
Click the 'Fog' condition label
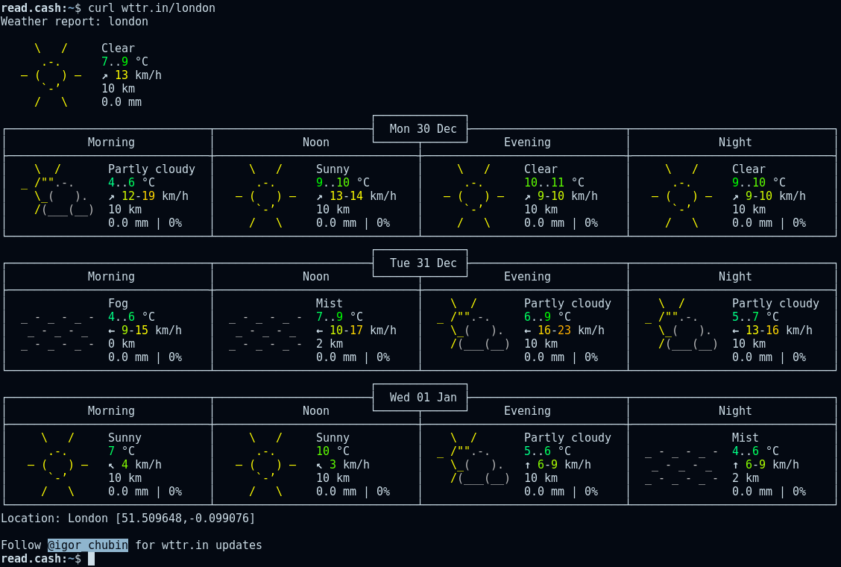[118, 304]
